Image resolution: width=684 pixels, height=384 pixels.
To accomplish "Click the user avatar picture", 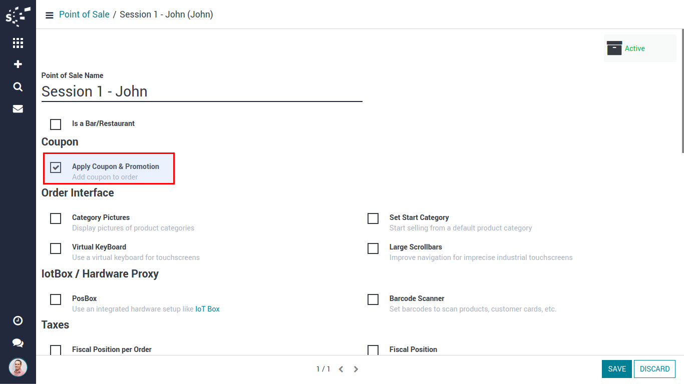I will click(18, 367).
